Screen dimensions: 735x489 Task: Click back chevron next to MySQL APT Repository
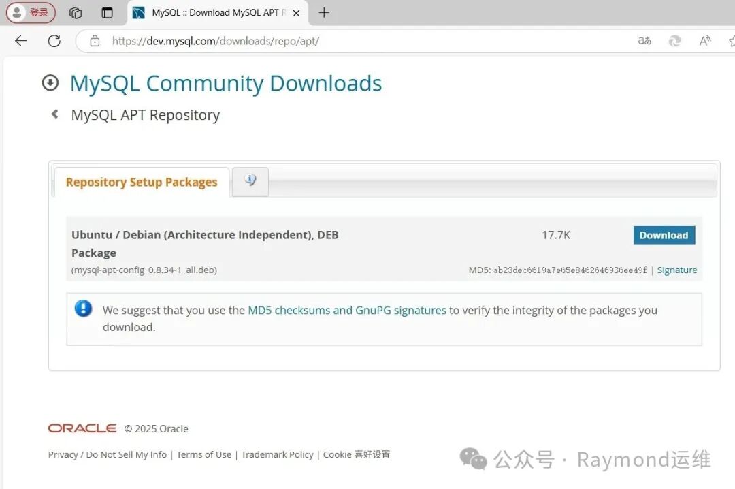pyautogui.click(x=55, y=114)
